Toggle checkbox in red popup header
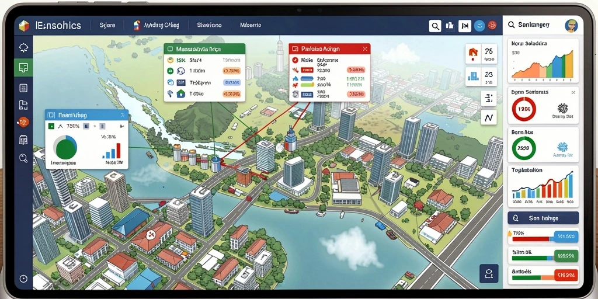This screenshot has height=299, width=598. 295,49
